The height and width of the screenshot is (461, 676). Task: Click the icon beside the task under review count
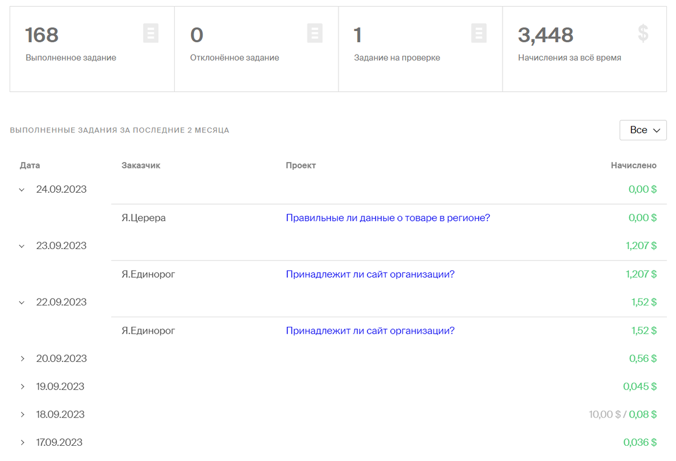point(478,33)
